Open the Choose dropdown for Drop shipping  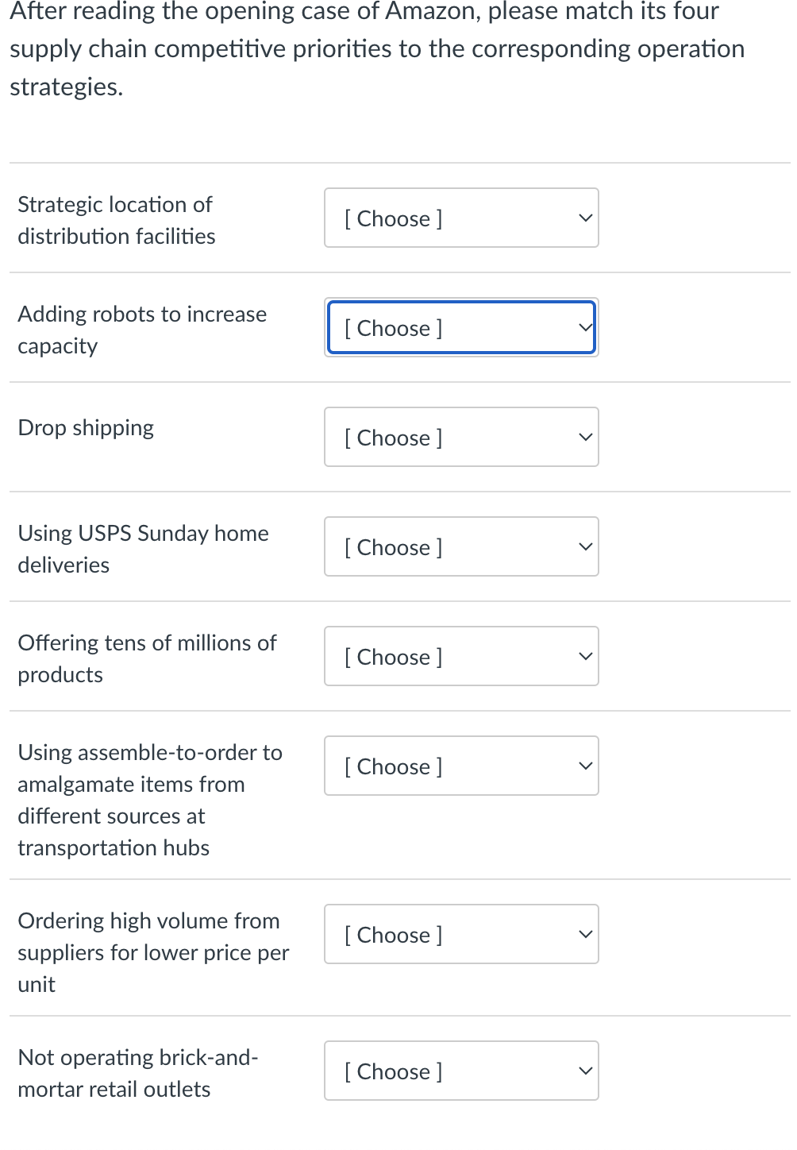(x=460, y=437)
